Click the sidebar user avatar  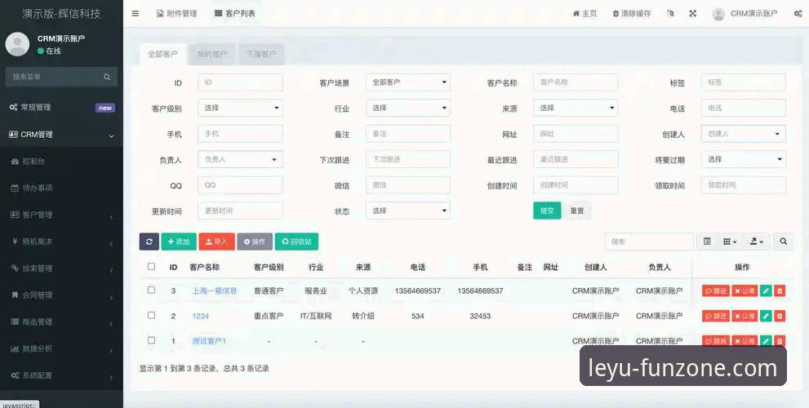coord(17,44)
